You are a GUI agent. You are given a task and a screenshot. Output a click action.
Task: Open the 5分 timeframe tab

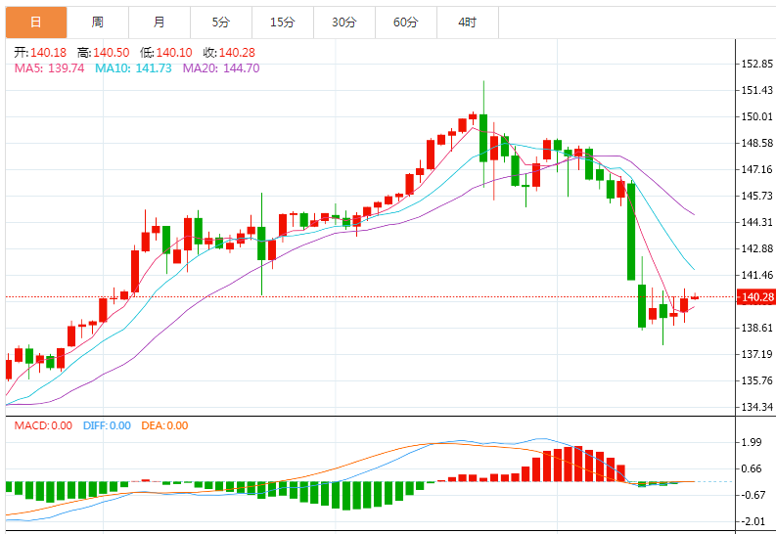(221, 22)
